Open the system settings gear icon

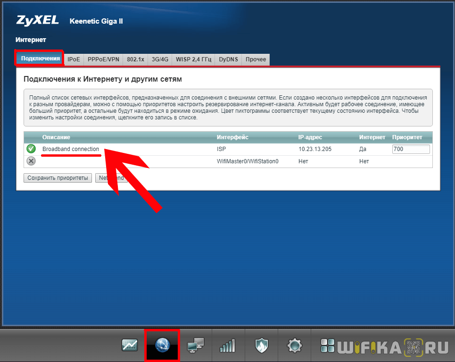(295, 345)
